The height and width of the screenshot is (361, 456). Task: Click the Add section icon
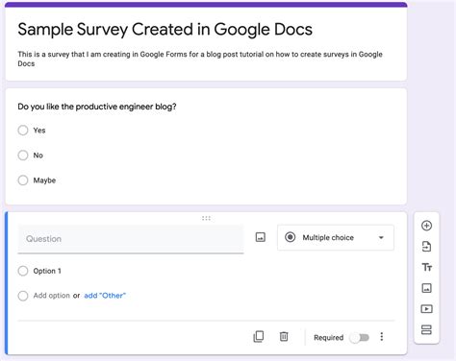click(x=426, y=329)
